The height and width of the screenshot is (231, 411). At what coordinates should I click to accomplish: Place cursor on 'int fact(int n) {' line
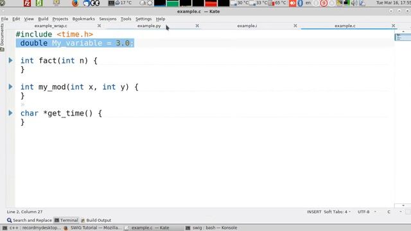59,61
